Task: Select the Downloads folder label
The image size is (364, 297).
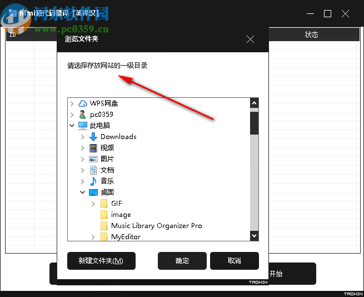Action: pyautogui.click(x=118, y=137)
